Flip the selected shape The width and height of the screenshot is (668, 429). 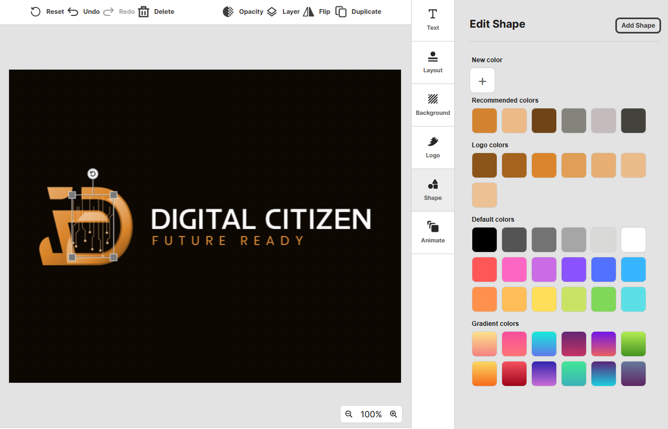point(316,12)
